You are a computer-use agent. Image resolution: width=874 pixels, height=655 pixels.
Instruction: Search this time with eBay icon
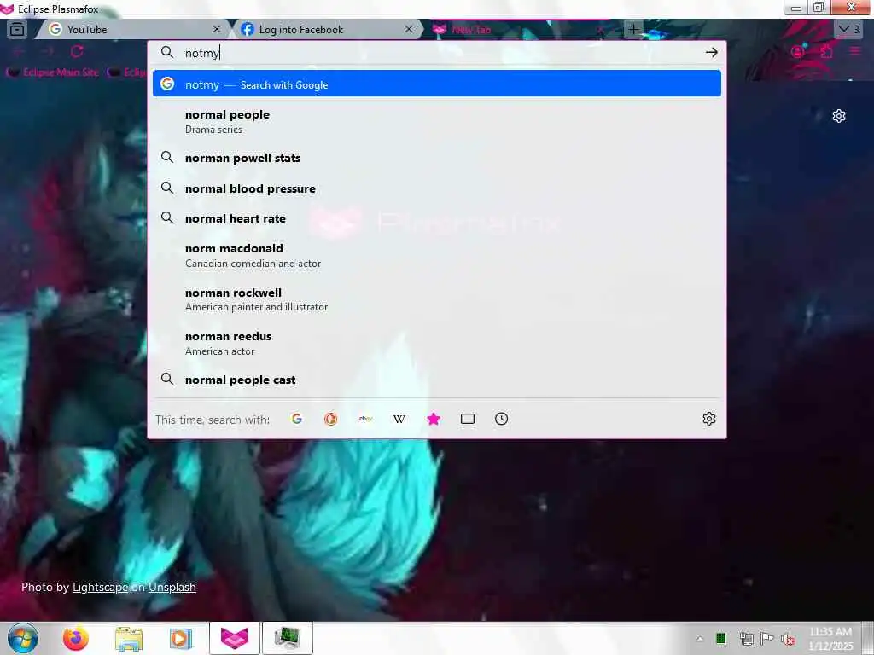point(365,419)
